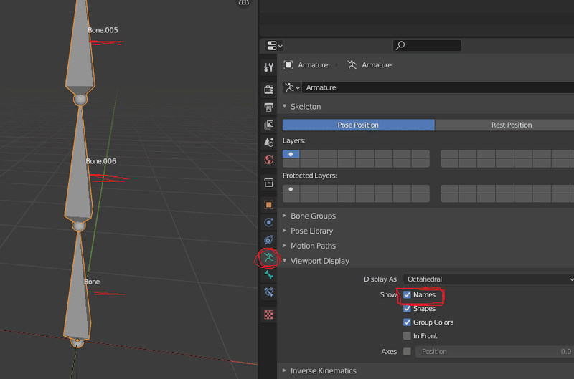Click the Armature data breadcrumb label
The image size is (574, 379).
(377, 65)
